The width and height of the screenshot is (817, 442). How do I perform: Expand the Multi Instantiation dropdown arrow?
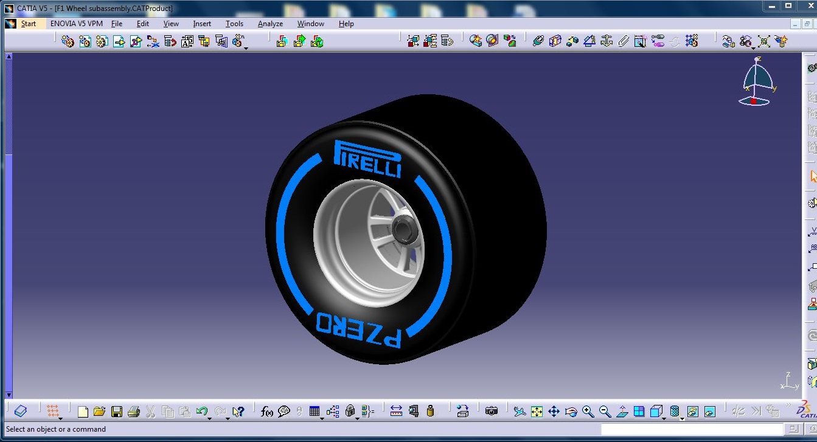point(246,48)
